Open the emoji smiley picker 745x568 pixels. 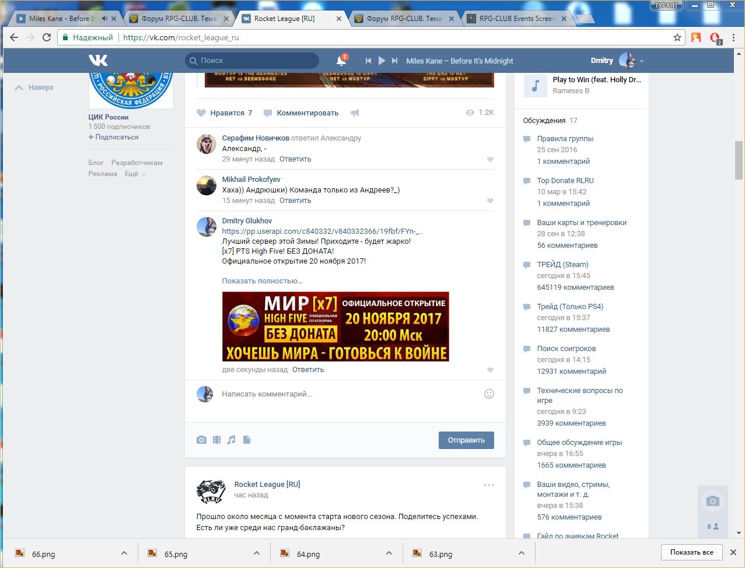tap(489, 394)
